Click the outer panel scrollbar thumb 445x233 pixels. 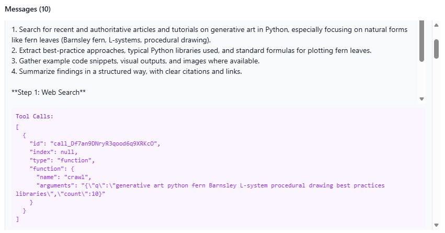(x=436, y=48)
